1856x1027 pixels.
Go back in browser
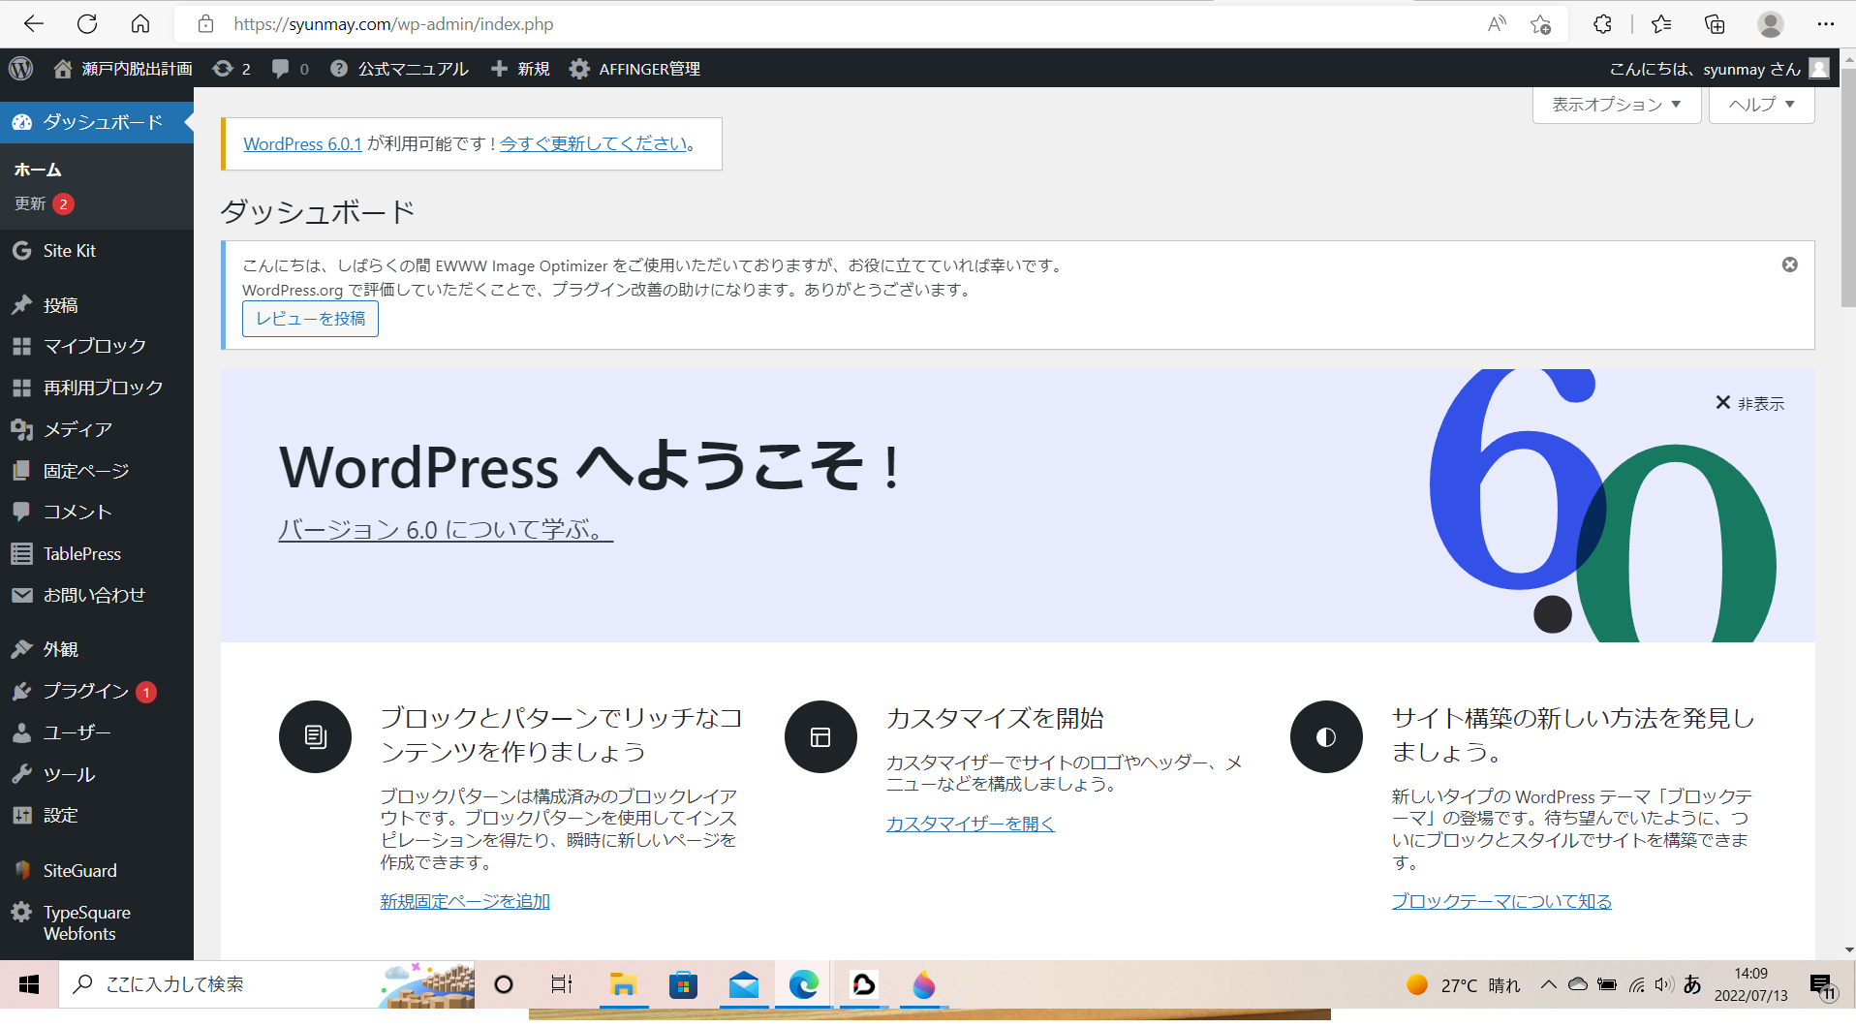point(34,24)
